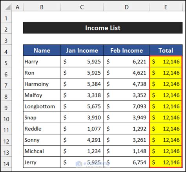Select column C header
The height and width of the screenshot is (172, 186).
pos(82,7)
